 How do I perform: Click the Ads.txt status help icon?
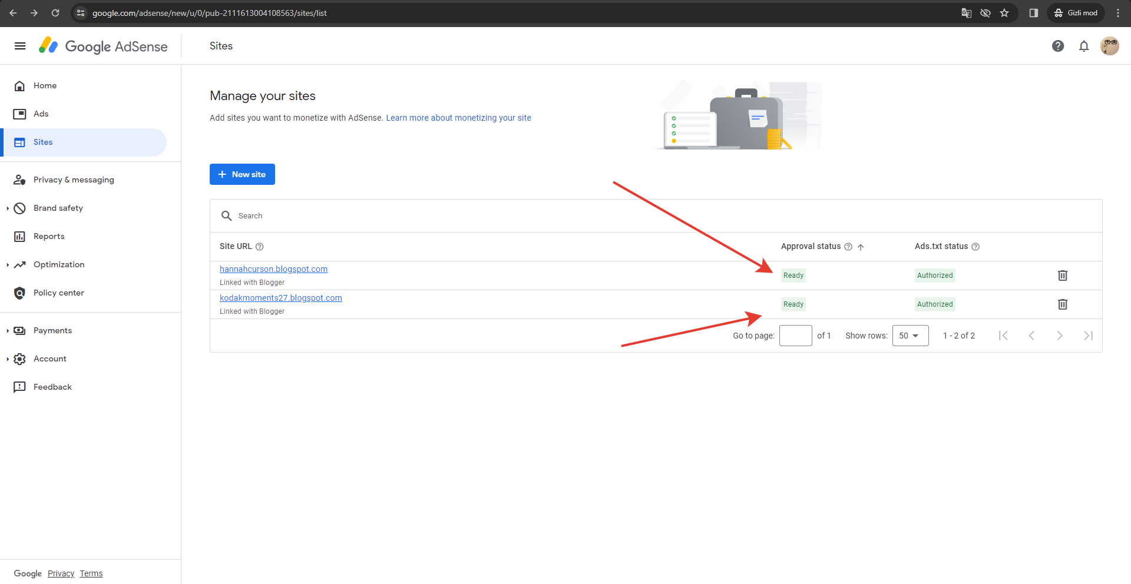click(x=975, y=247)
